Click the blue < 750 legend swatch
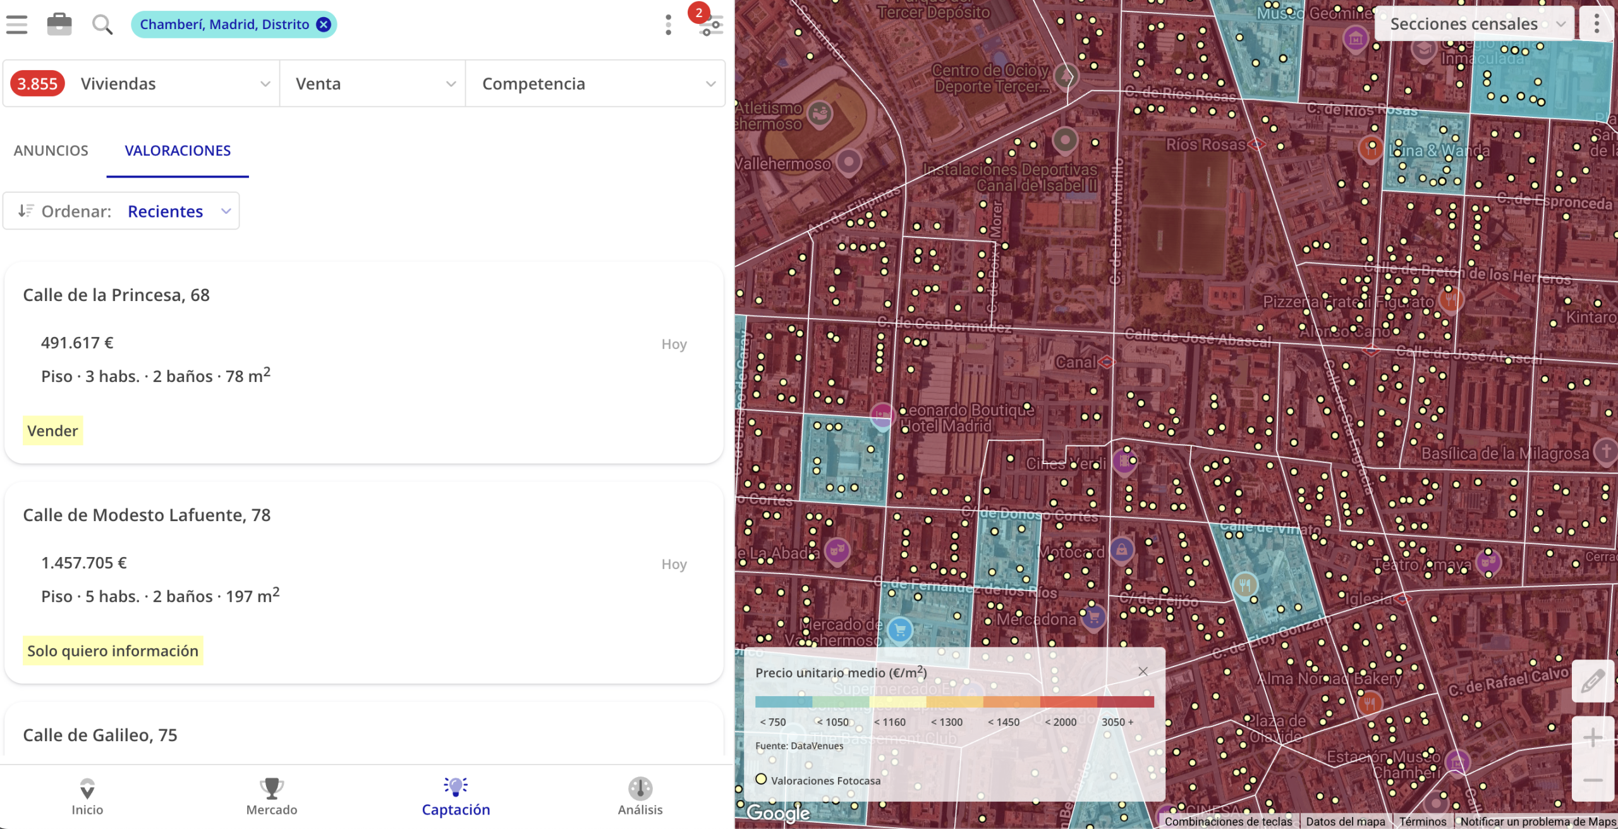 click(x=784, y=702)
